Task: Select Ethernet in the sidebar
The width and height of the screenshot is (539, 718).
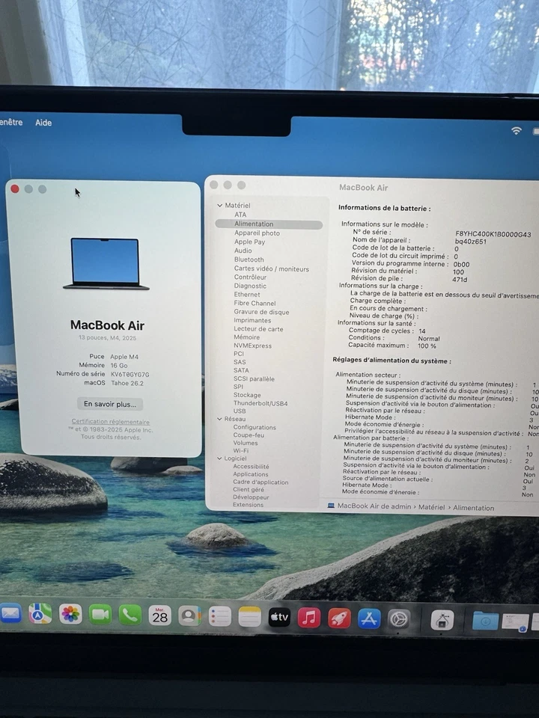Action: click(x=247, y=295)
